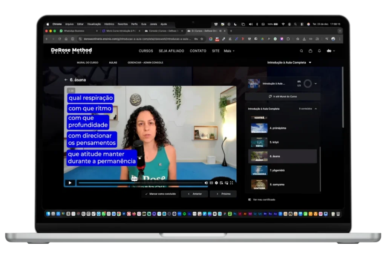The width and height of the screenshot is (386, 258).
Task: Open the Apple menu
Action: tap(48, 24)
